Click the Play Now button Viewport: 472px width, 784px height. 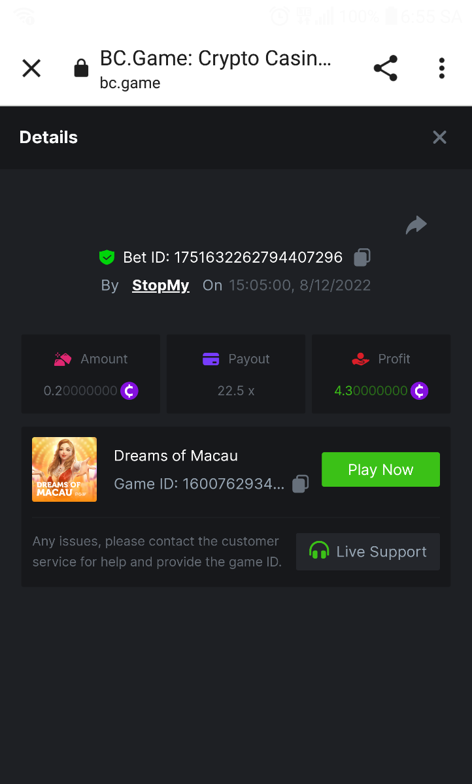click(x=380, y=470)
